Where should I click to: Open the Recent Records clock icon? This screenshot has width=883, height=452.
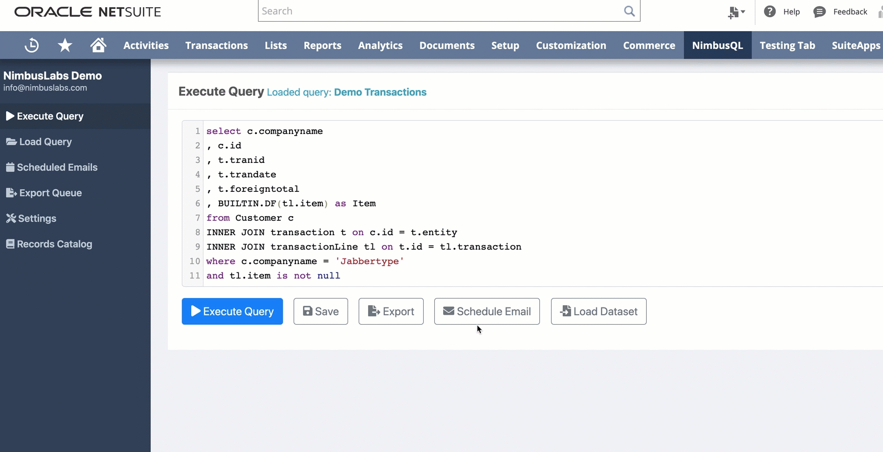pyautogui.click(x=32, y=45)
